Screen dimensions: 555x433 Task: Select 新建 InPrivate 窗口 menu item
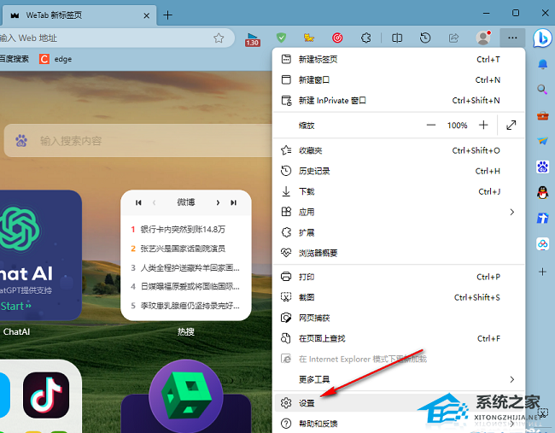pos(399,101)
